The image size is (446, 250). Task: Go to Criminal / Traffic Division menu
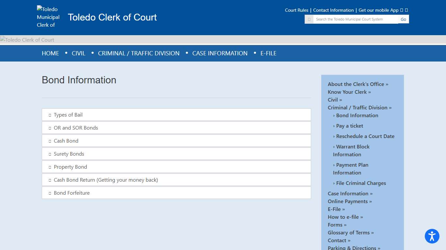tap(139, 53)
